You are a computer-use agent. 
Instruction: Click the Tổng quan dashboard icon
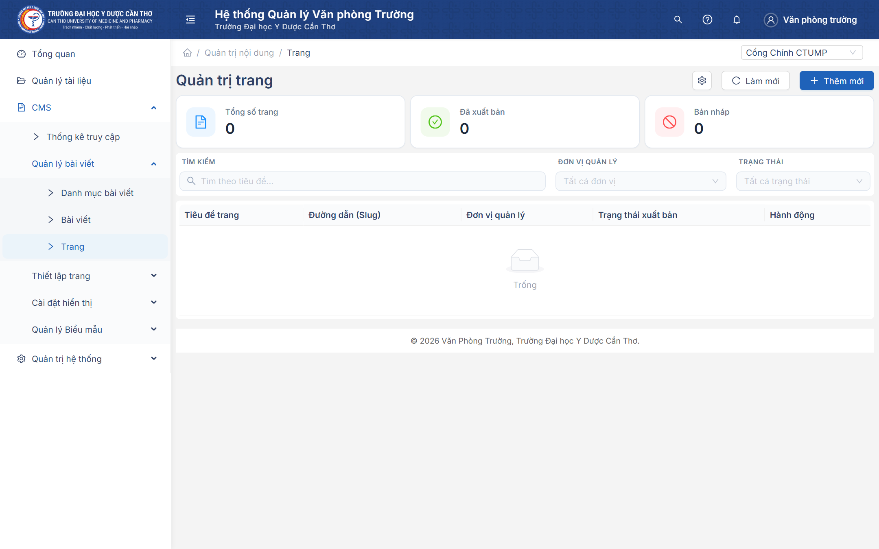pos(21,54)
